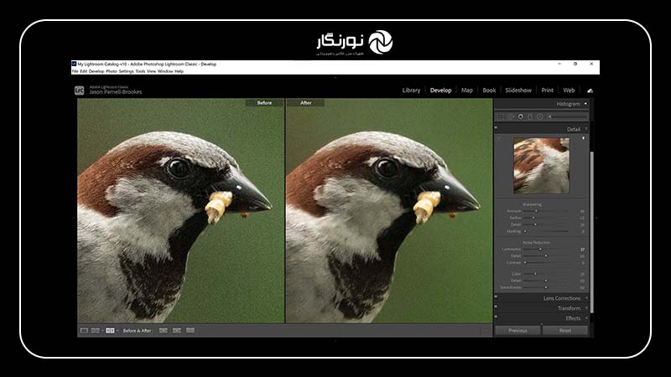This screenshot has width=671, height=377.
Task: Expand the Histogram panel
Action: tap(585, 103)
